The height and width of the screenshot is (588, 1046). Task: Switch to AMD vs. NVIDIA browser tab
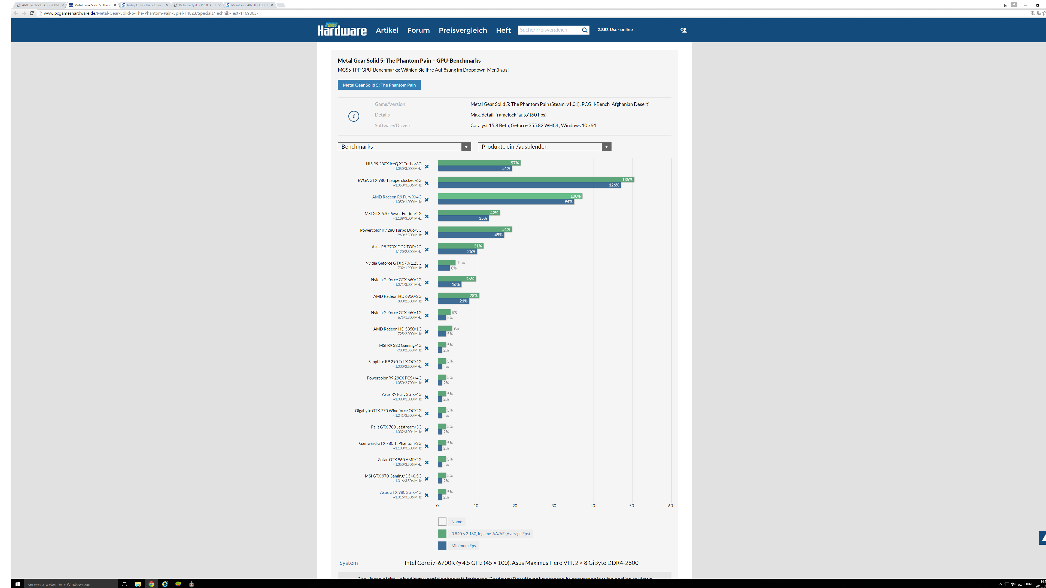click(39, 5)
